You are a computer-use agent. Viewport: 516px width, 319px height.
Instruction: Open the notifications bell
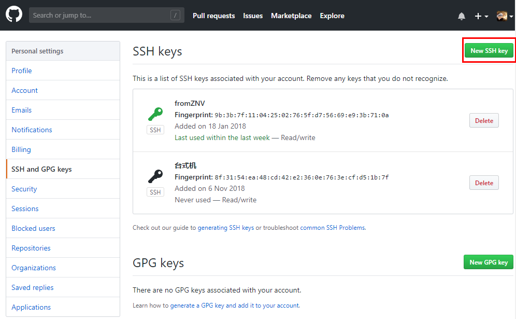(x=462, y=16)
